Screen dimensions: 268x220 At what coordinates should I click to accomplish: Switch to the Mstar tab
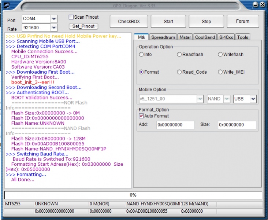(185, 37)
